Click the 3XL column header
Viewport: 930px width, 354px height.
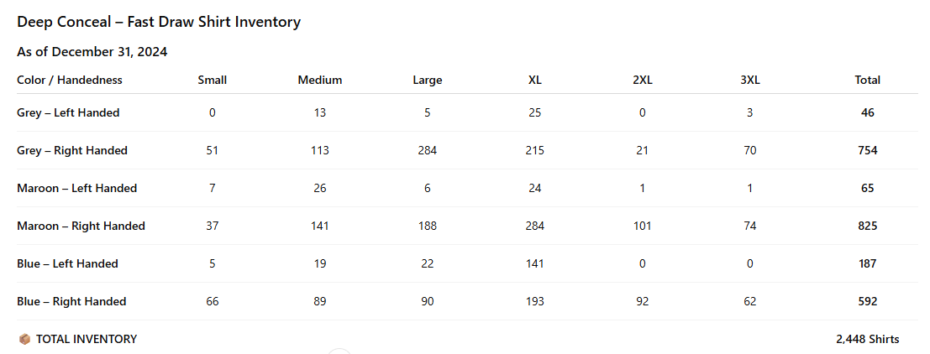[x=750, y=81]
